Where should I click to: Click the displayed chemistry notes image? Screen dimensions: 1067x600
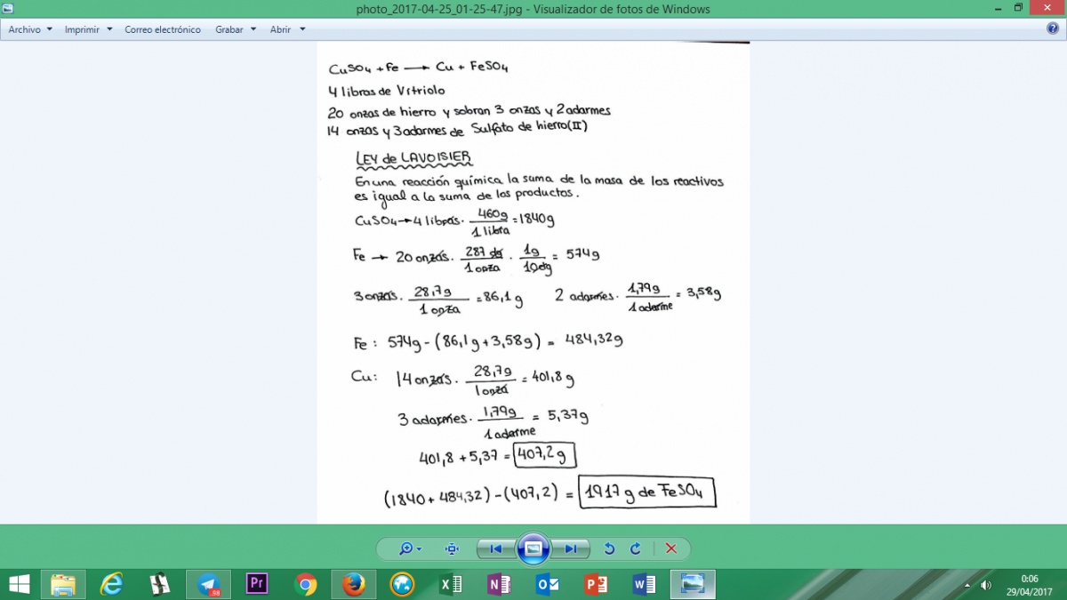(533, 283)
